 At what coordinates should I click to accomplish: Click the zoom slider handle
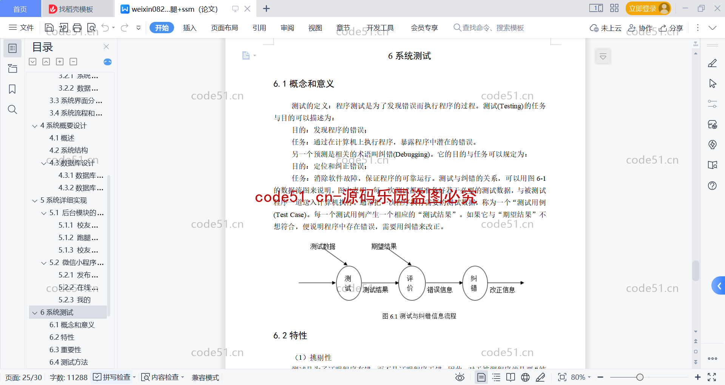tap(640, 377)
